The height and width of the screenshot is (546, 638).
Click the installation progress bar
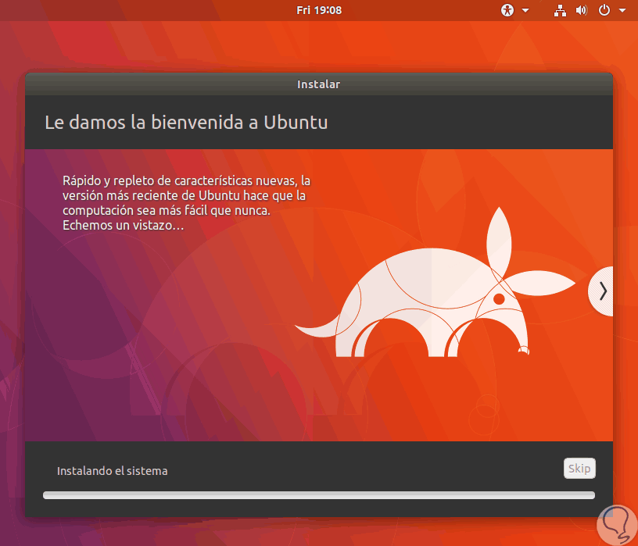319,495
